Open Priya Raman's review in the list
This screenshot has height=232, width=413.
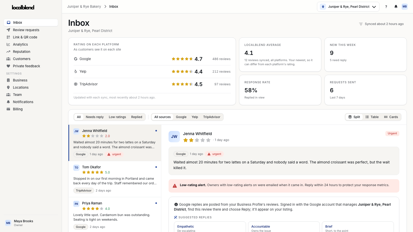(115, 215)
